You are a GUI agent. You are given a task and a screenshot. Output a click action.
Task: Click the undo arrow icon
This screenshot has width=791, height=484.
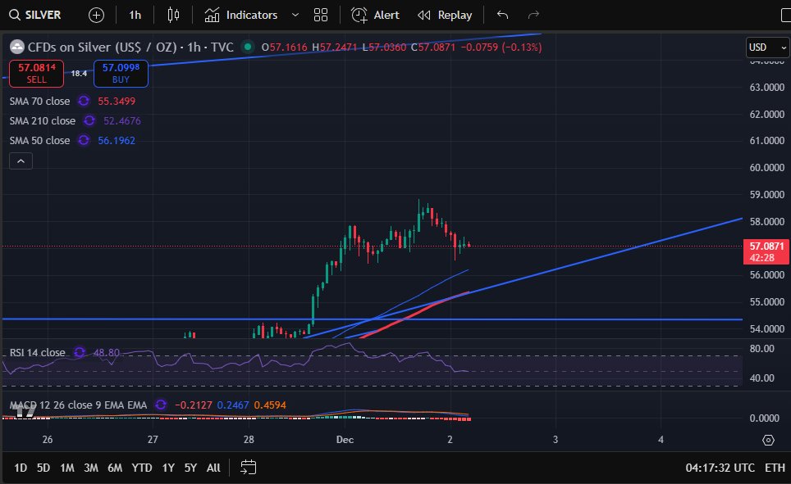pyautogui.click(x=503, y=15)
